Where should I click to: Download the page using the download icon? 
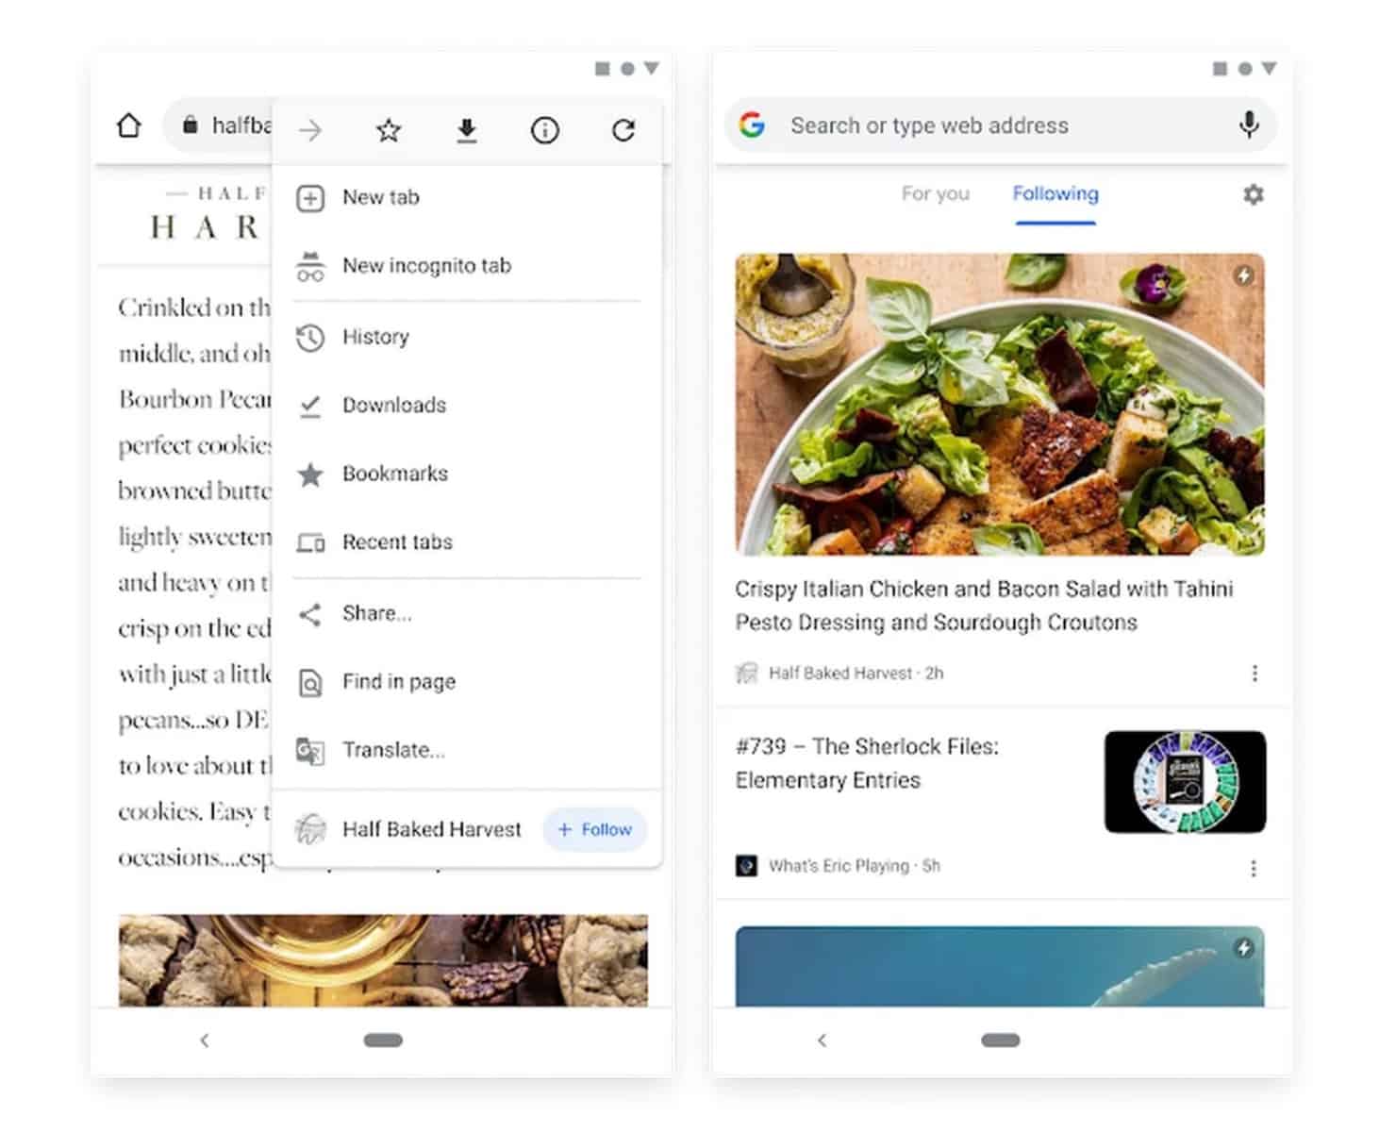[x=467, y=130]
